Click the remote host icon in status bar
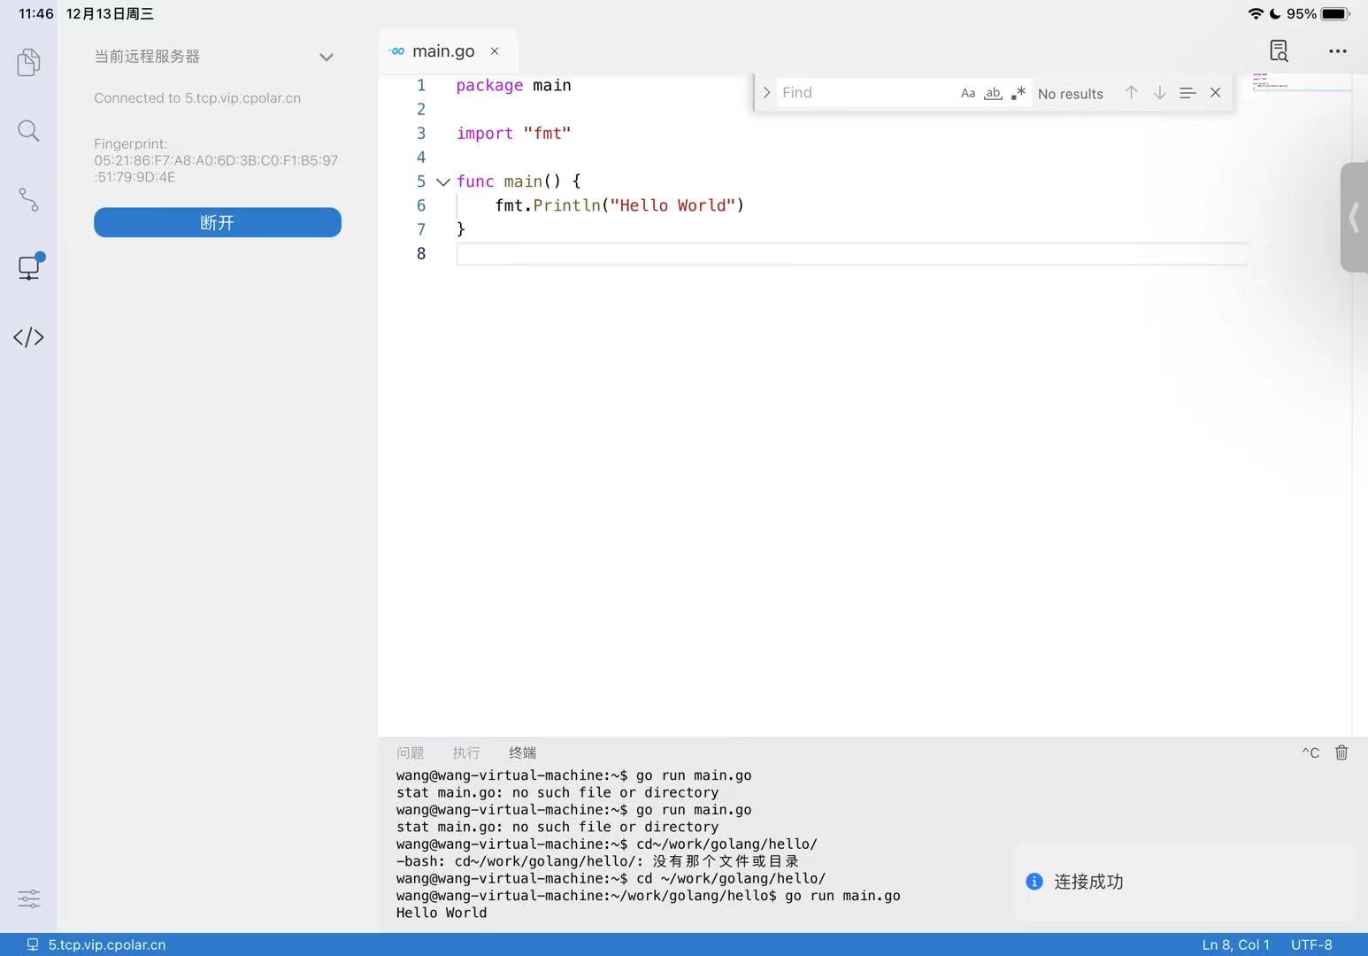 pyautogui.click(x=33, y=944)
